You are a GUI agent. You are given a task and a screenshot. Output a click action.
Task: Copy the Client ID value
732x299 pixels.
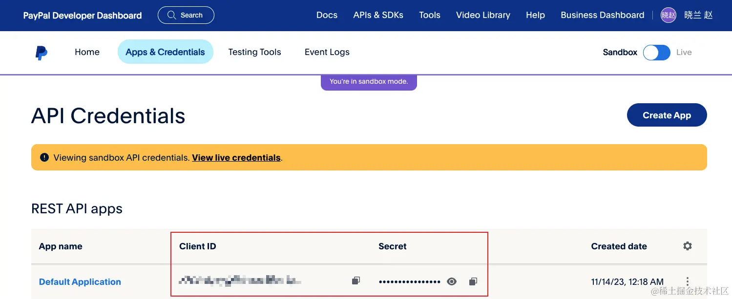point(356,280)
